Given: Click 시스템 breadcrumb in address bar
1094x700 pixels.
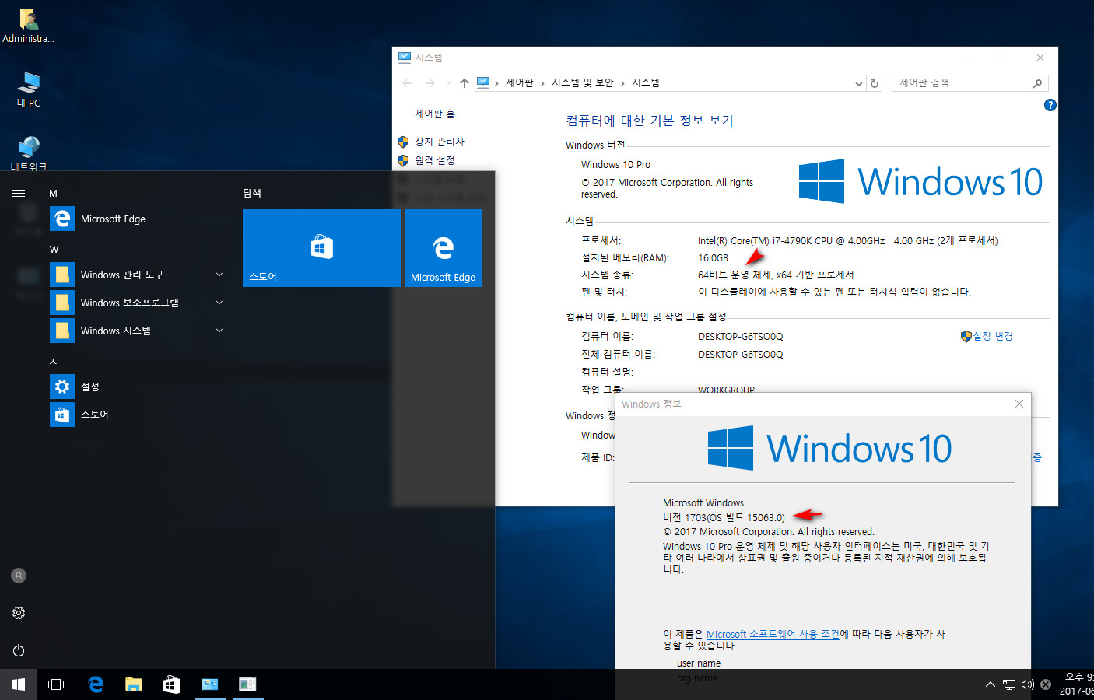Looking at the screenshot, I should pyautogui.click(x=646, y=83).
